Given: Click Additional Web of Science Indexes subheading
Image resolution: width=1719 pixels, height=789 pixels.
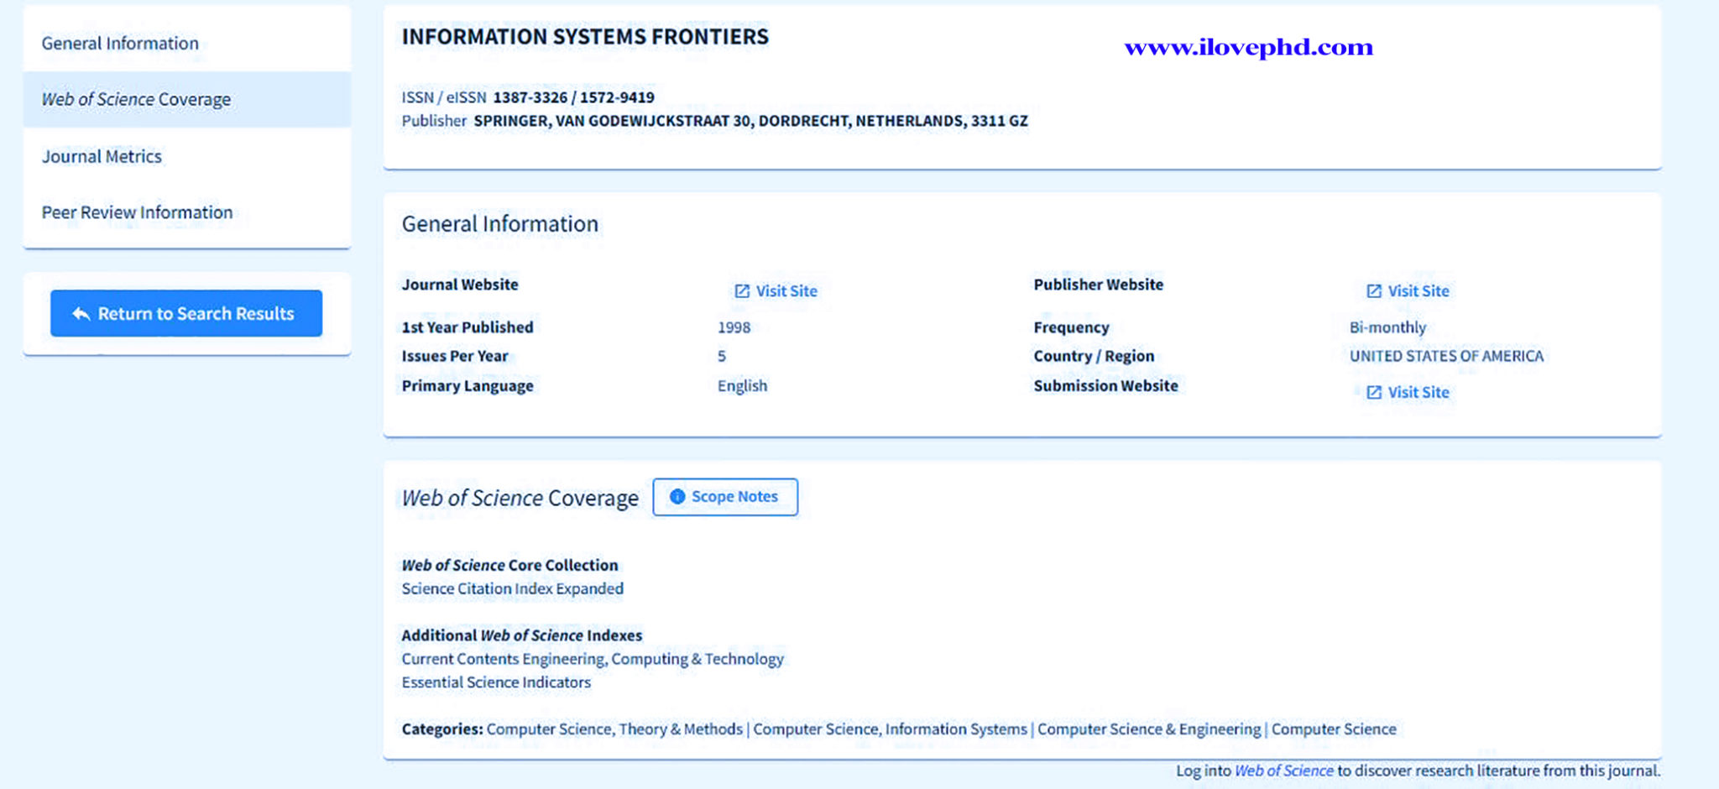Looking at the screenshot, I should (x=521, y=635).
